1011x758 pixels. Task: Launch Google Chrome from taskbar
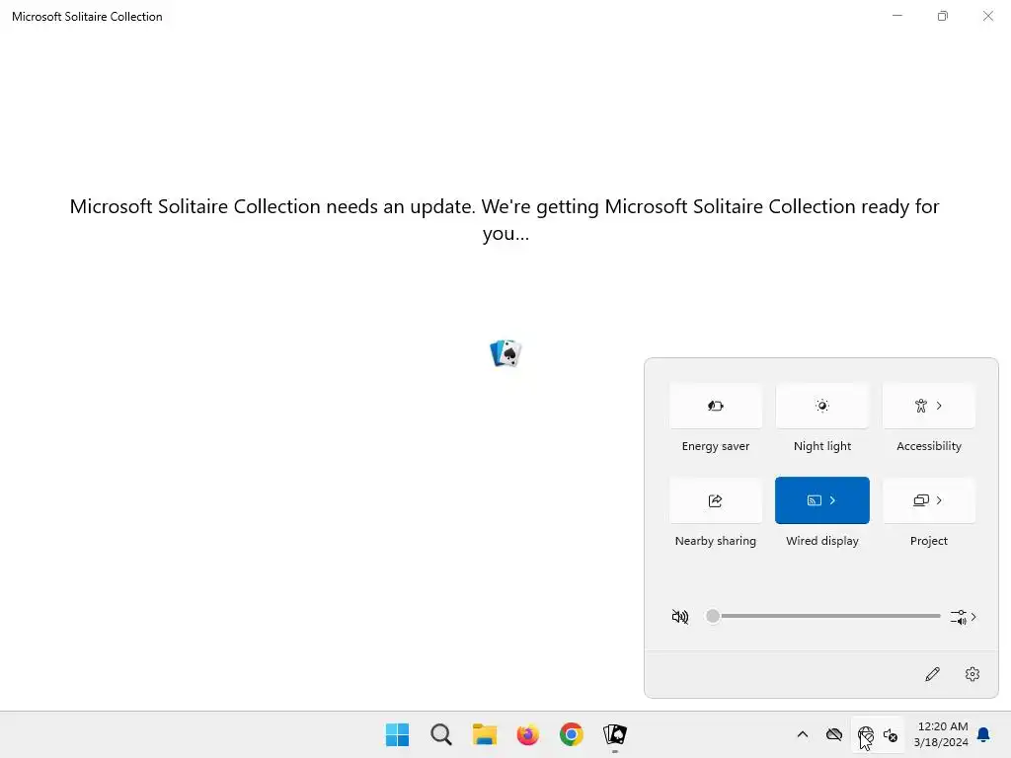click(572, 734)
